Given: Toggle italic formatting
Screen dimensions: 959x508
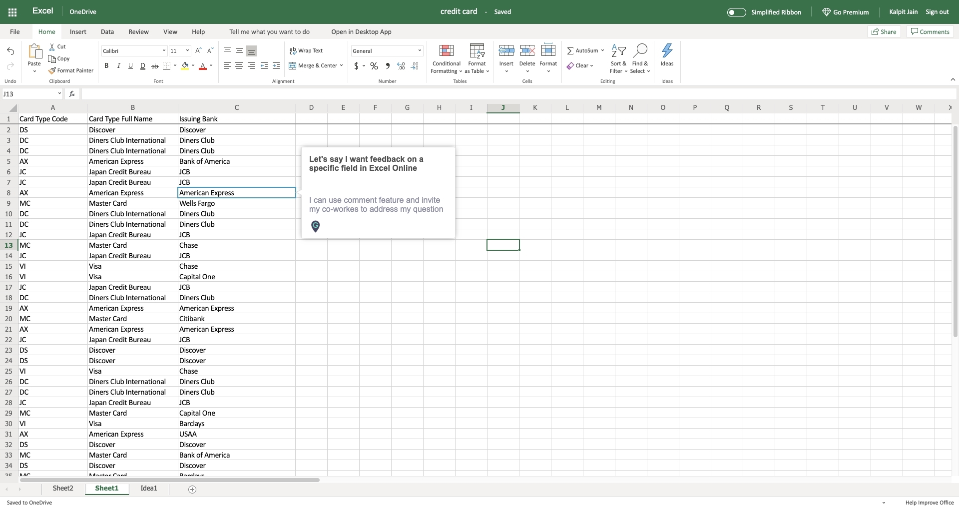Looking at the screenshot, I should point(118,65).
